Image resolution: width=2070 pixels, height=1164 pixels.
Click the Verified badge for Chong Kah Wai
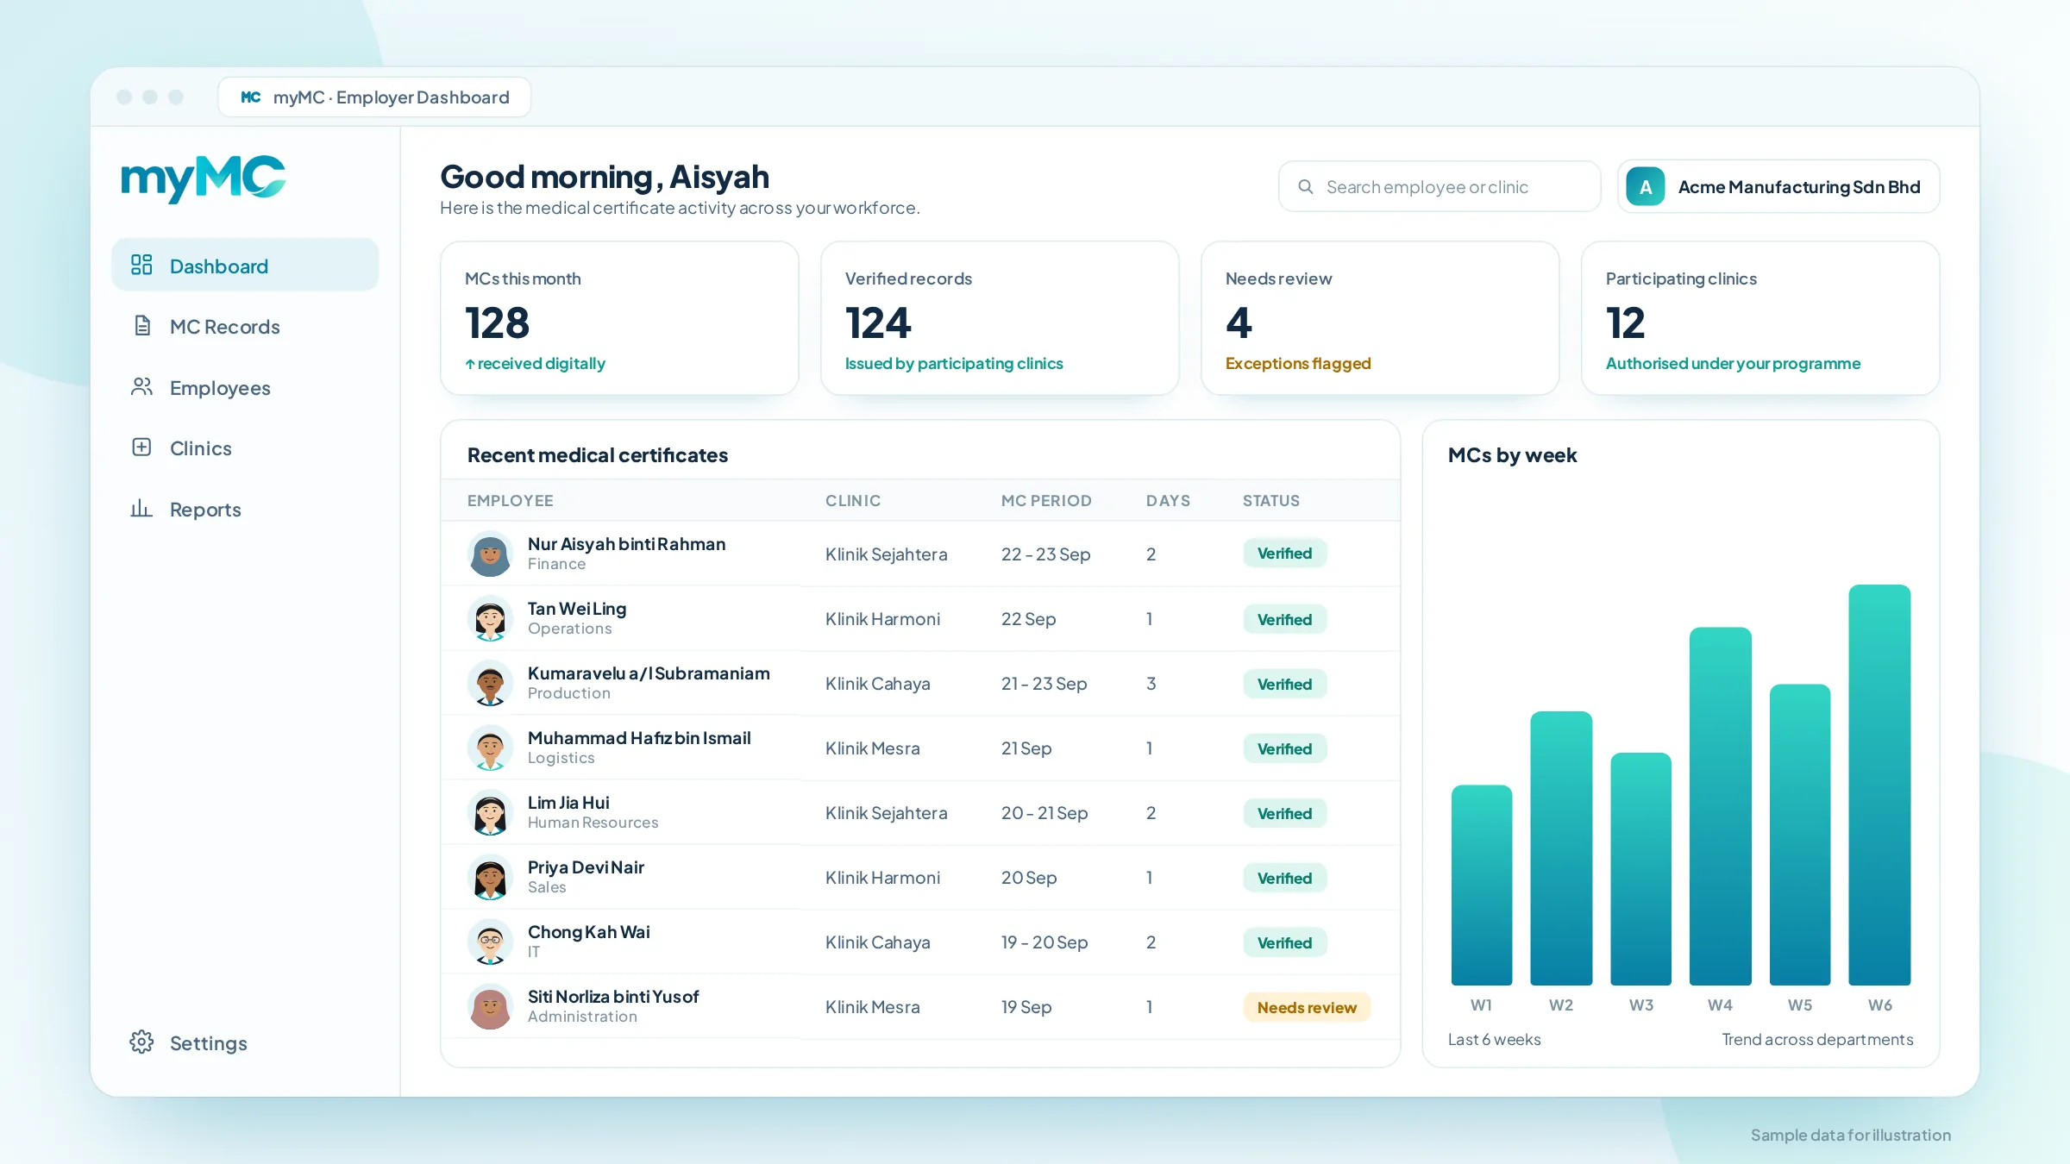(1285, 942)
